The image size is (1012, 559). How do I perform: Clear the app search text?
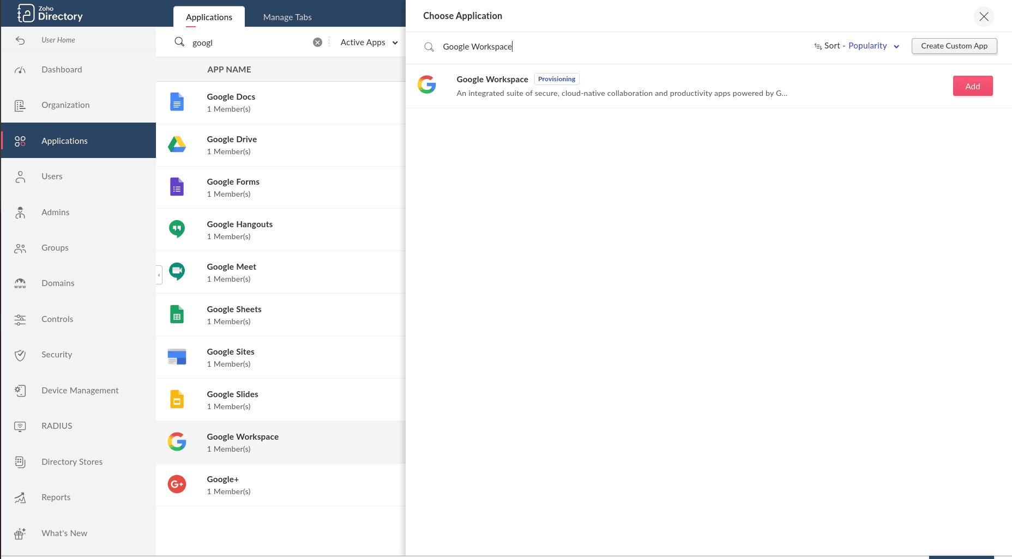(x=317, y=42)
